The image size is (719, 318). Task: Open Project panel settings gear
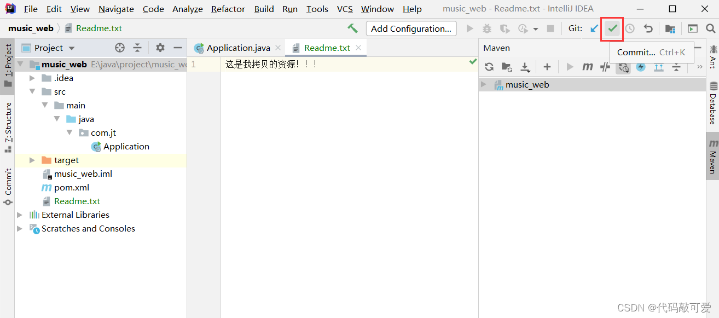point(160,48)
